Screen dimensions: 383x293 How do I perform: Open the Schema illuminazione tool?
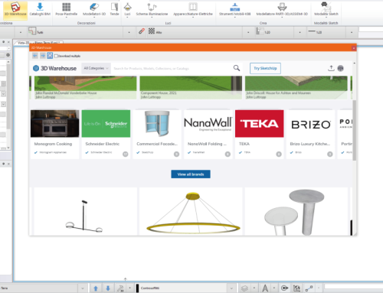(152, 9)
